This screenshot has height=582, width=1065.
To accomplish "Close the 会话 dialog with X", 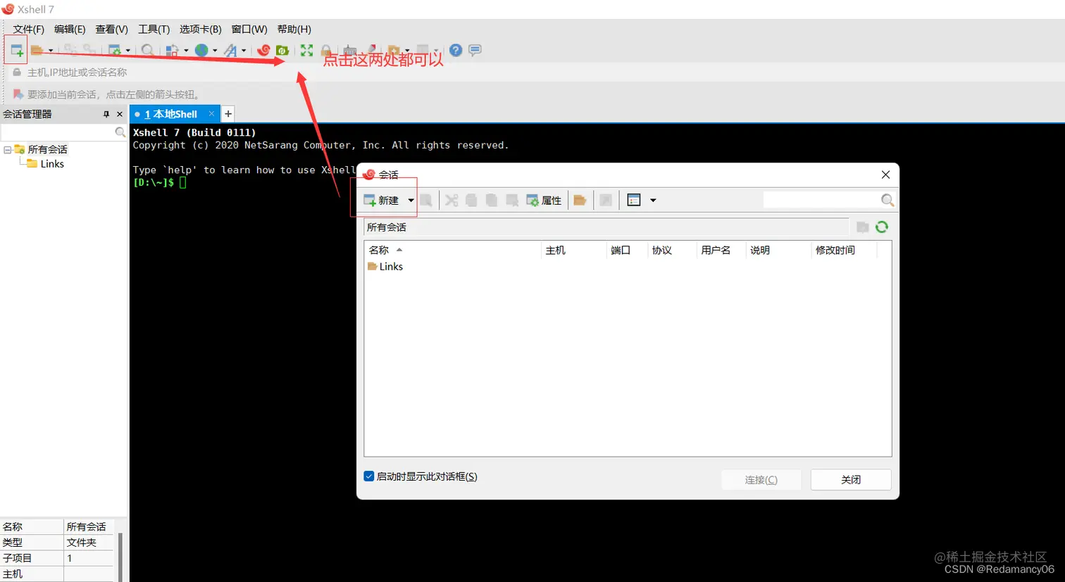I will 885,175.
